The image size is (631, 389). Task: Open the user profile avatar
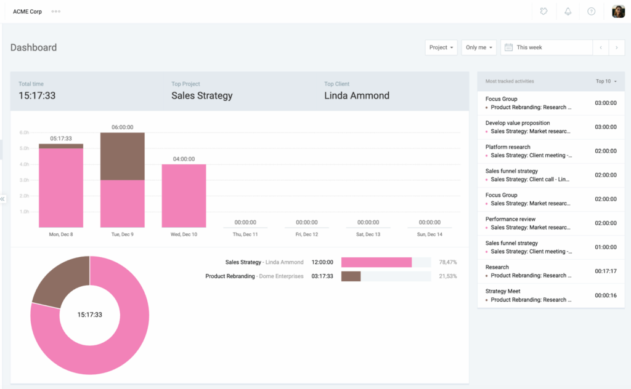point(618,11)
